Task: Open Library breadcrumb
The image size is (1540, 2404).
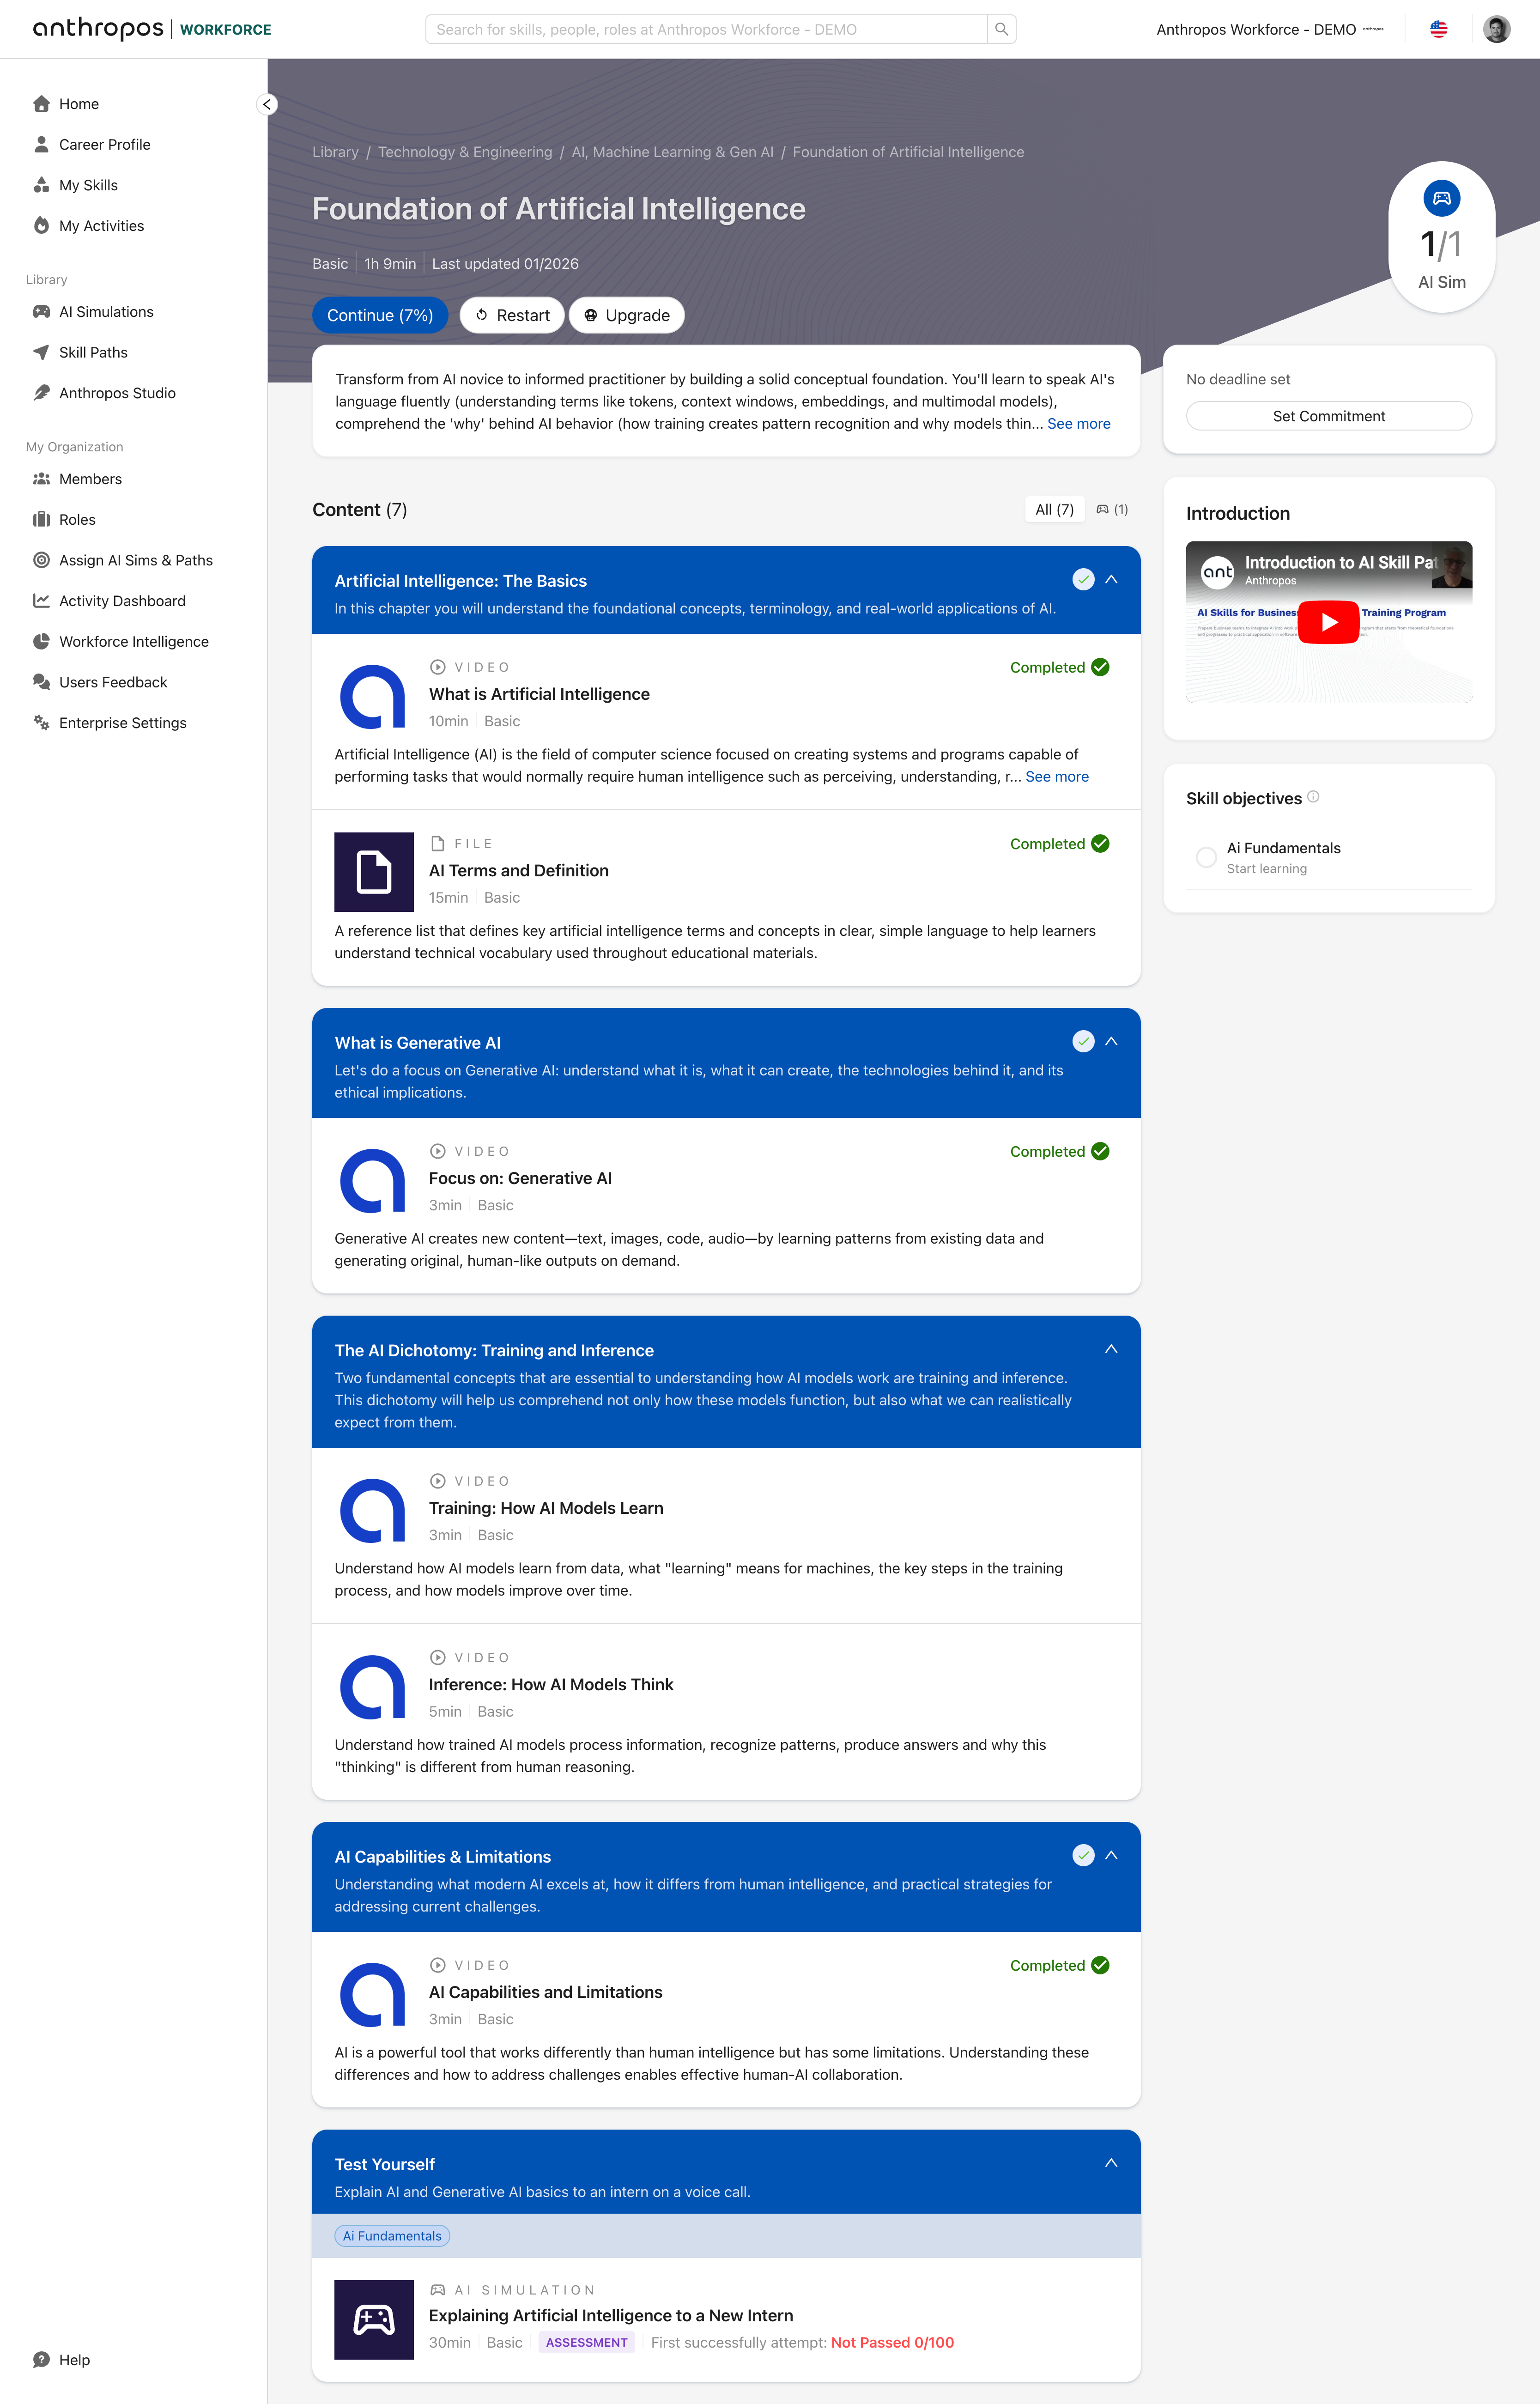Action: pos(335,152)
